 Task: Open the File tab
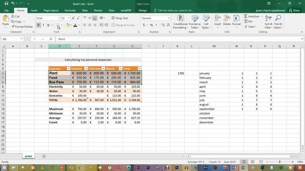[x=6, y=10]
